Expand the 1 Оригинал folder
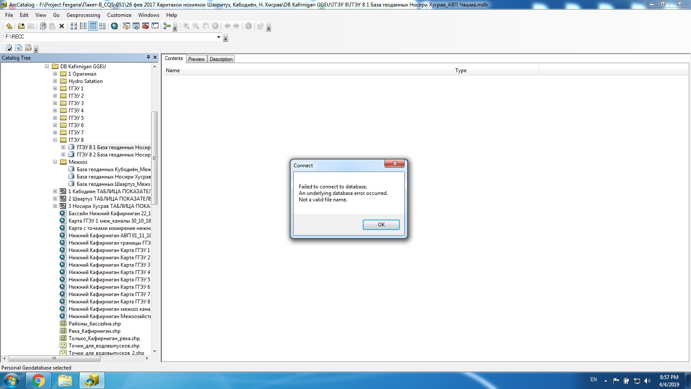 pos(55,74)
